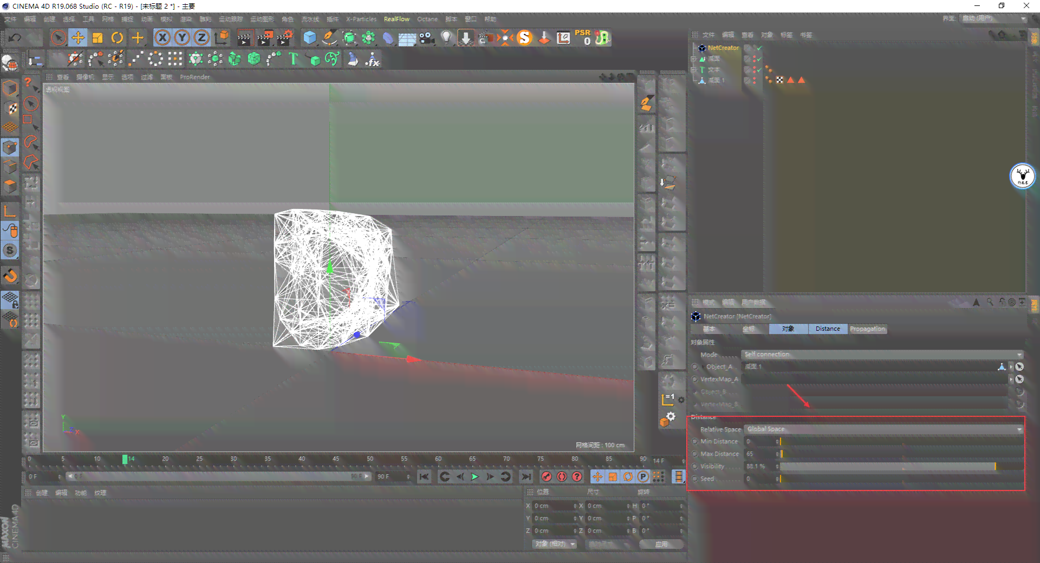Toggle Seed keyframe dot
The image size is (1040, 563).
click(x=695, y=479)
